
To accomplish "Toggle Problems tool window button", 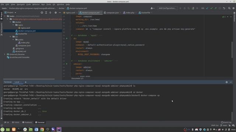I will (27, 122).
